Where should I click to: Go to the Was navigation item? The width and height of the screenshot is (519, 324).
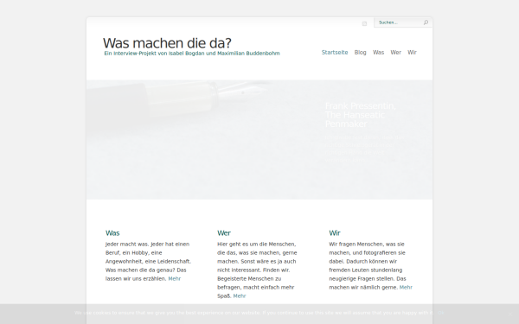(378, 52)
